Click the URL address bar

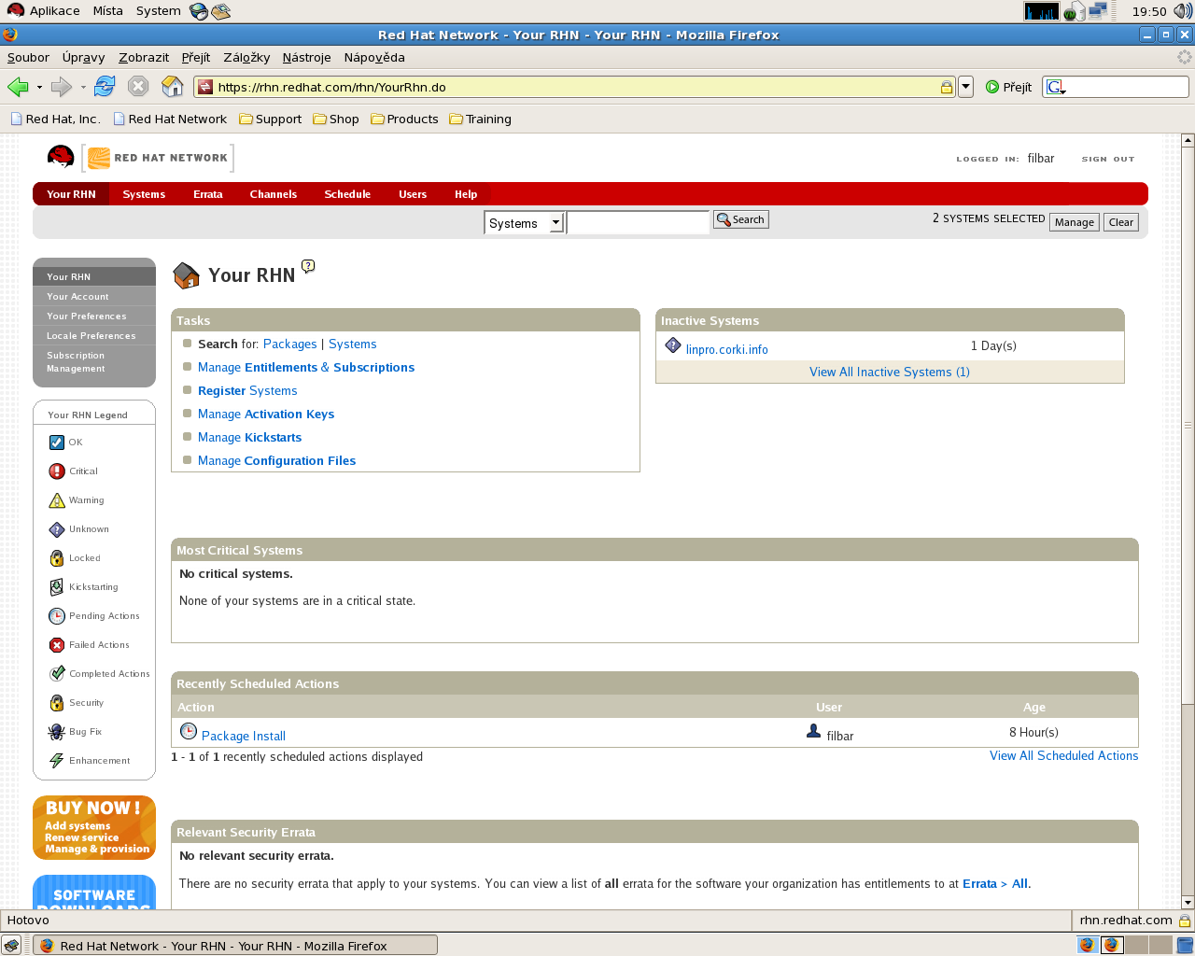tap(574, 87)
